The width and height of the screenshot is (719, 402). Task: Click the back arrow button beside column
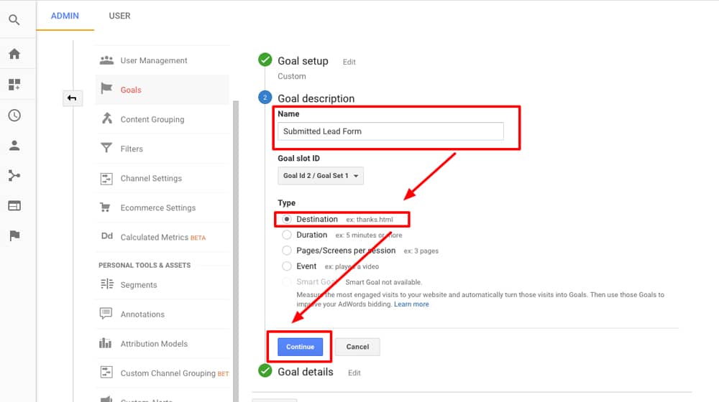coord(72,98)
